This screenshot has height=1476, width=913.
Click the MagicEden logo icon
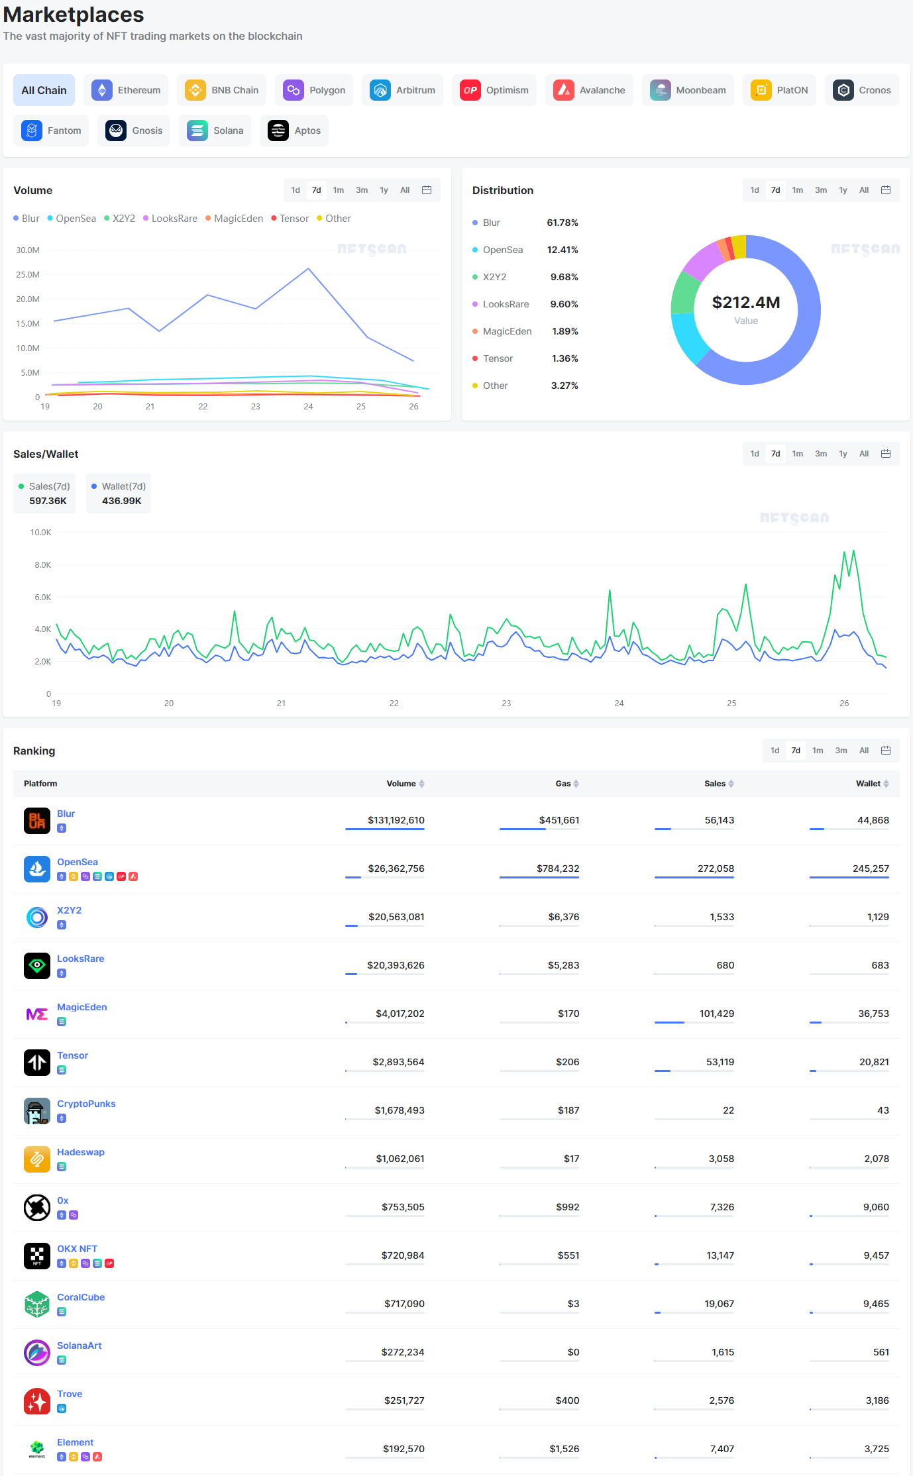click(x=37, y=1014)
